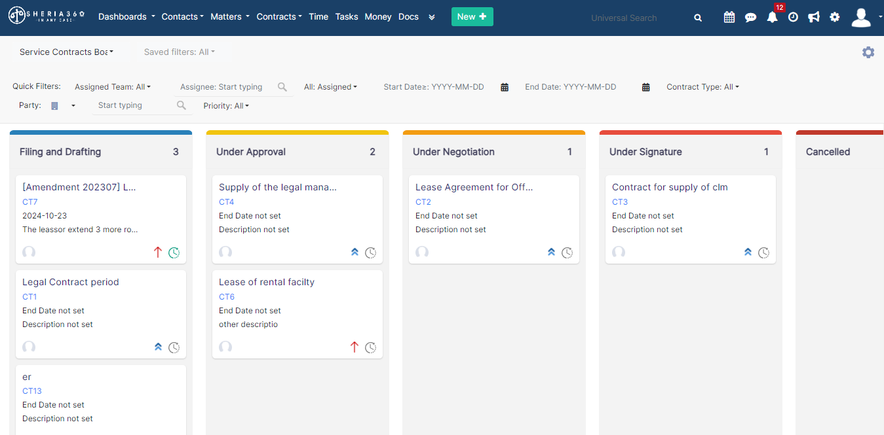The width and height of the screenshot is (884, 435).
Task: Click the Universal Search magnifier icon
Action: [x=698, y=18]
